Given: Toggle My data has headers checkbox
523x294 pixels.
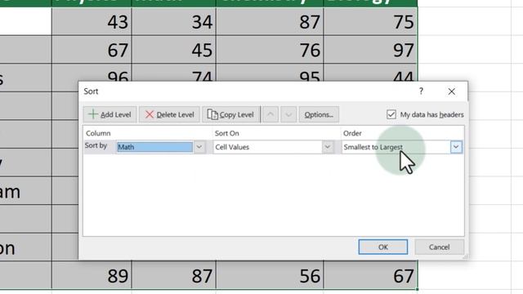Looking at the screenshot, I should click(x=391, y=114).
